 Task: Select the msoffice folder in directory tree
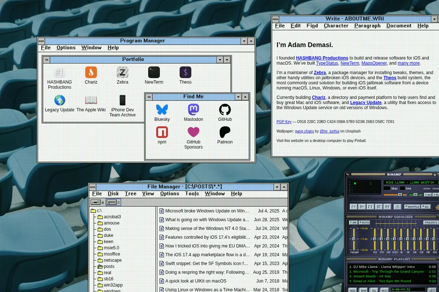109,254
